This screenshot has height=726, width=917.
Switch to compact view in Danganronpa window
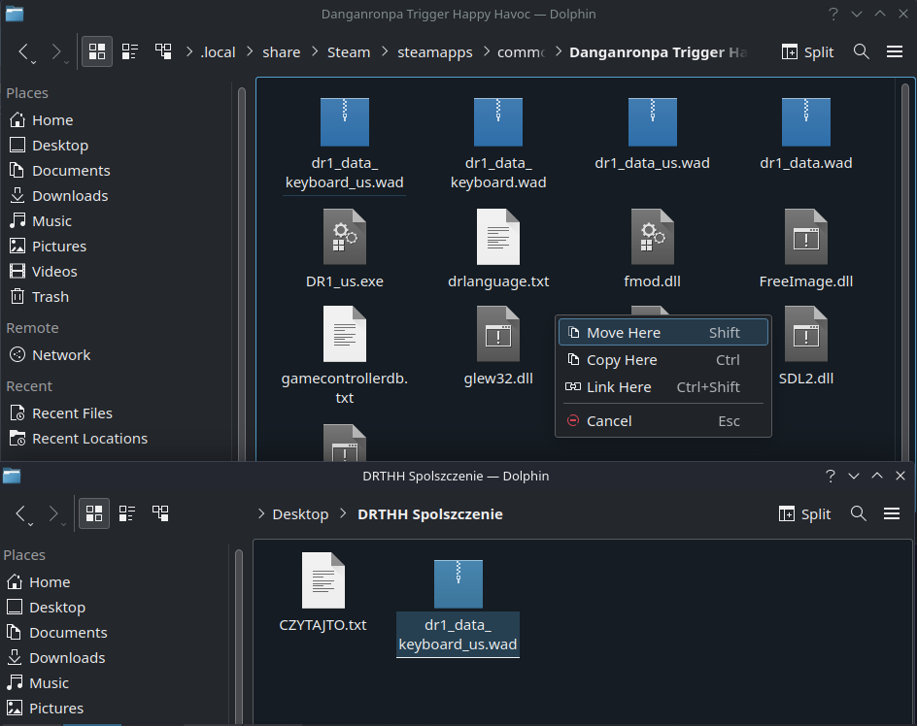(x=130, y=51)
